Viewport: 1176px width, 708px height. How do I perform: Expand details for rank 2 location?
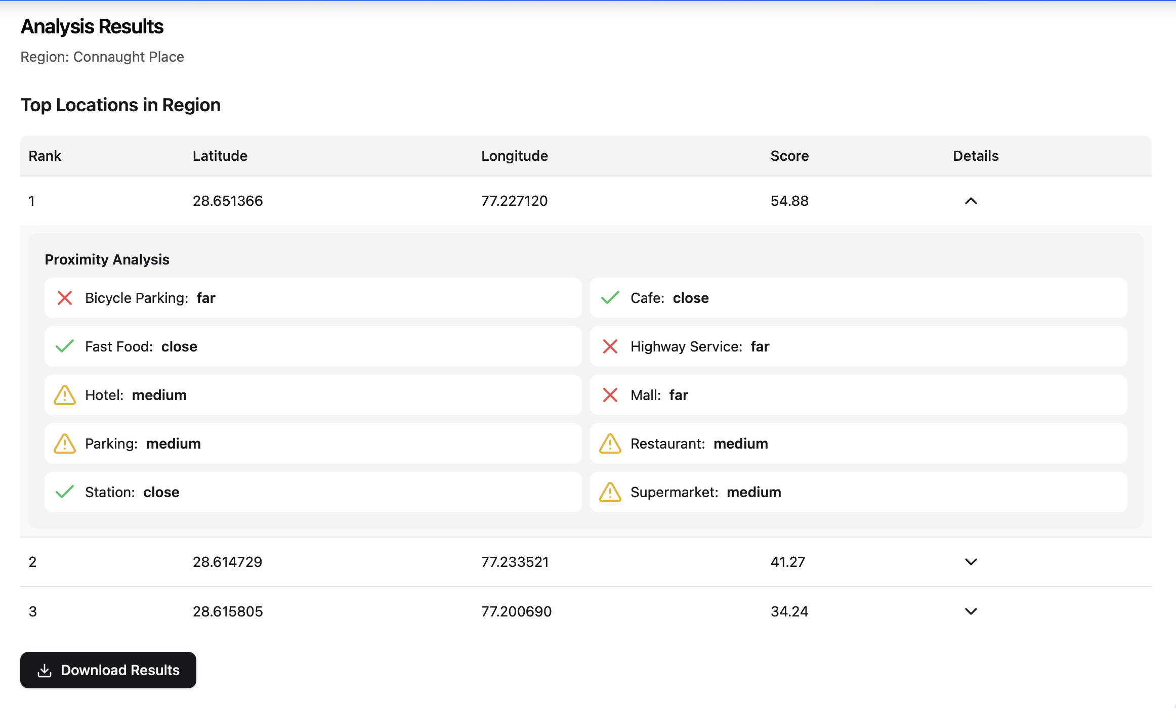click(971, 562)
